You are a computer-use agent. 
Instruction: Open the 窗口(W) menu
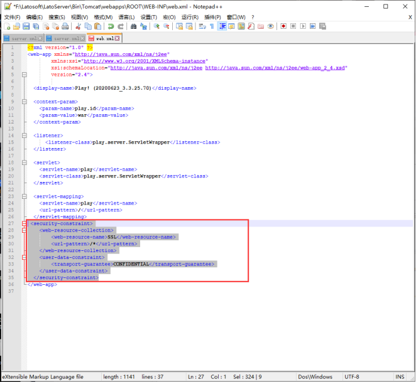tap(236, 17)
